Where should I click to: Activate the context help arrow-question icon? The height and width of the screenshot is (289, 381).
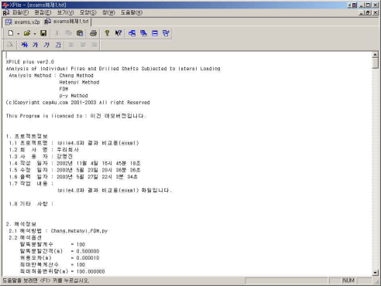pyautogui.click(x=118, y=33)
